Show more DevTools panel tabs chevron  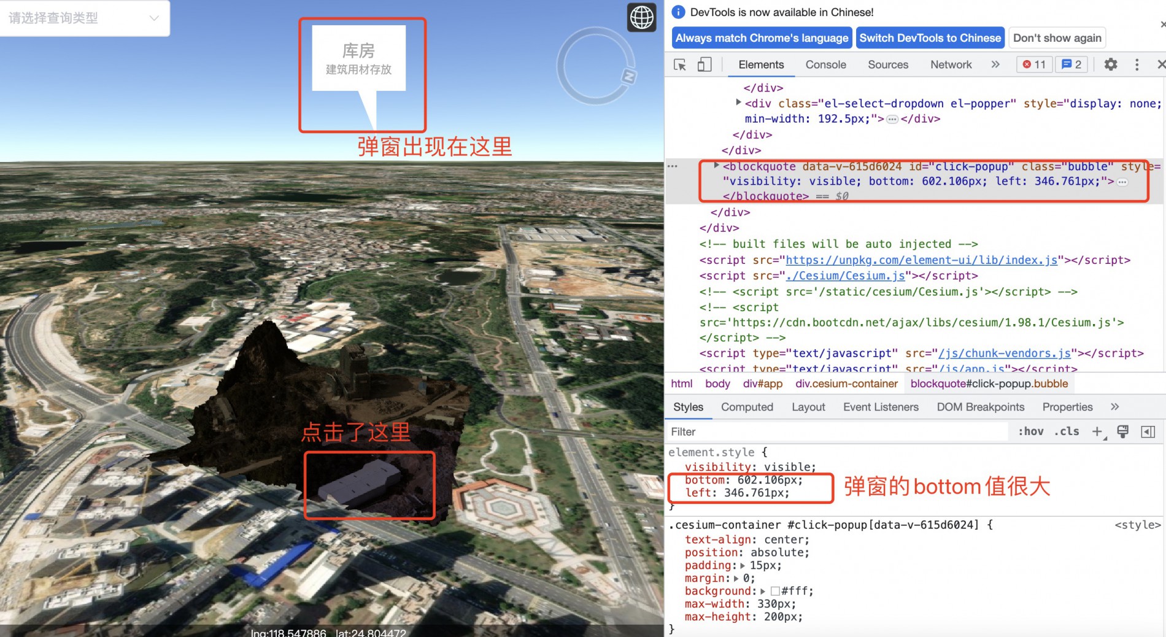995,64
